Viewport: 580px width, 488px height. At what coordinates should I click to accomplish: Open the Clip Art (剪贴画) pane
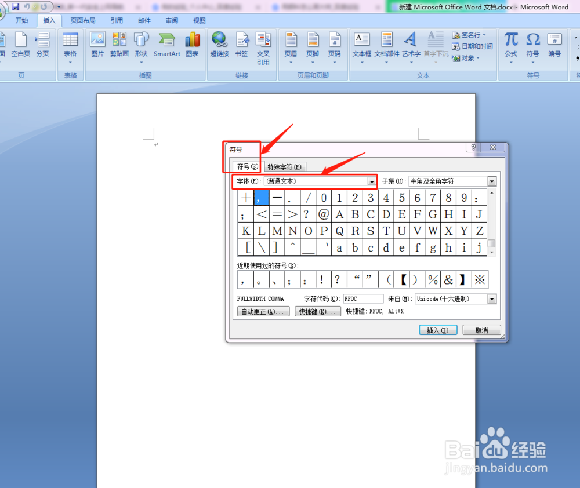(x=119, y=45)
